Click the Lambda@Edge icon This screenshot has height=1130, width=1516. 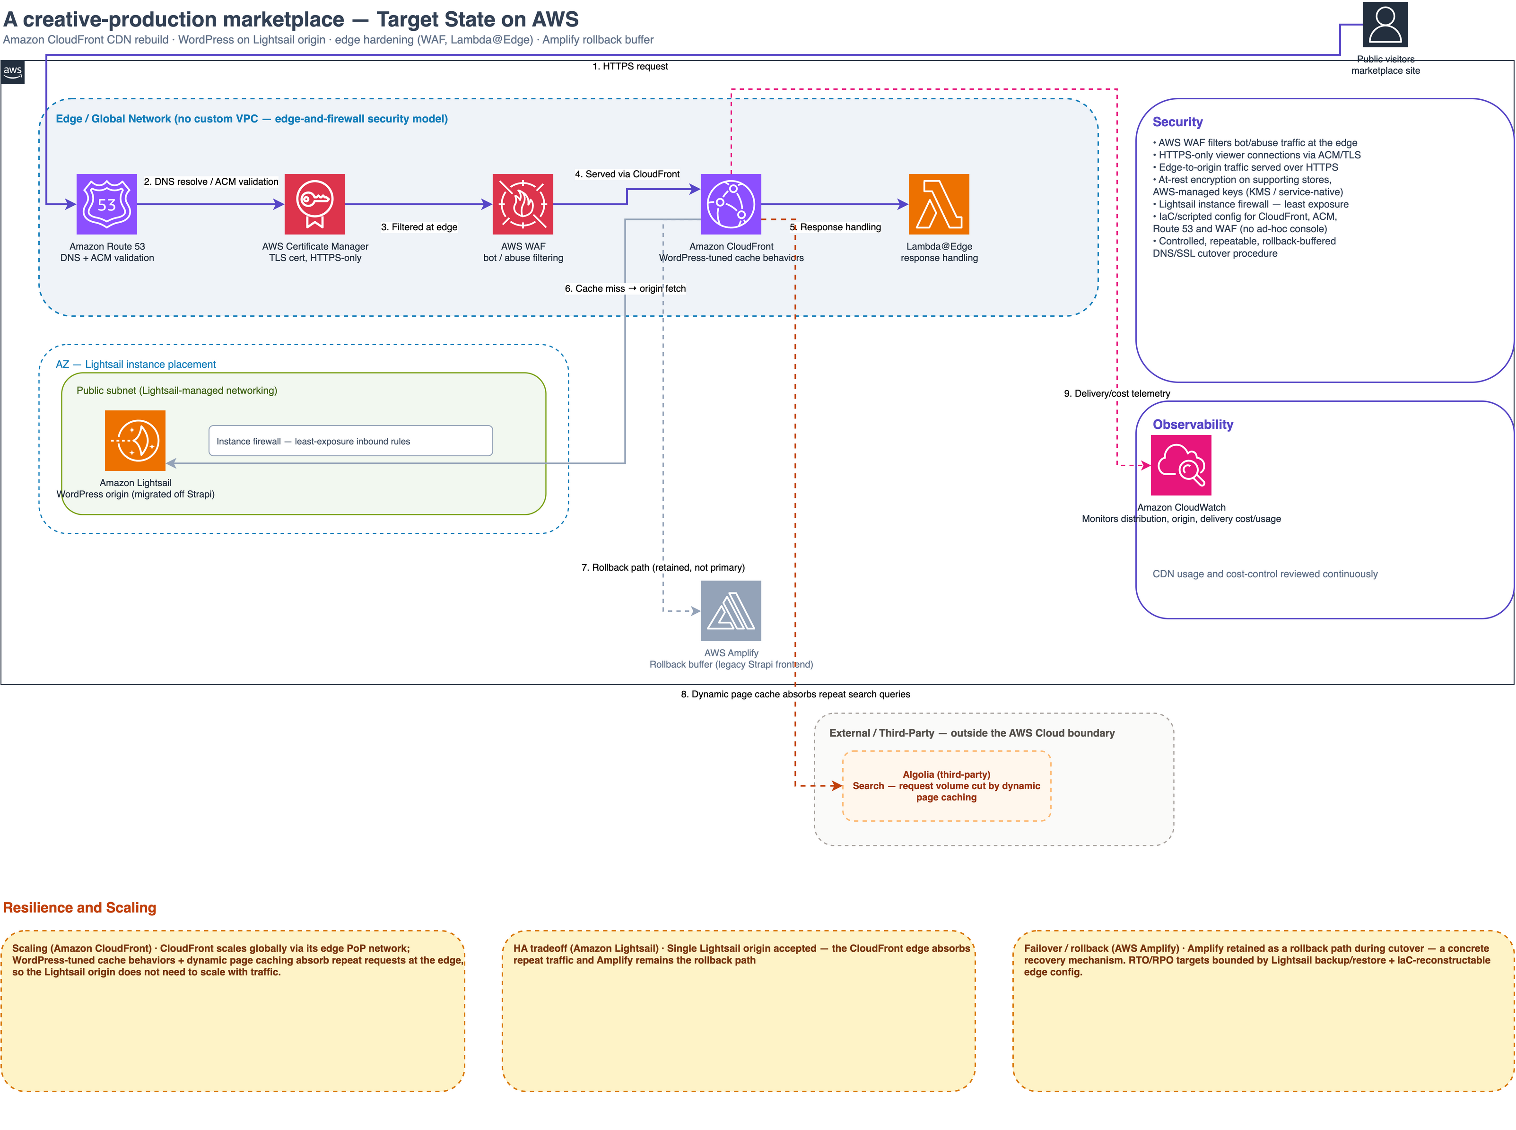pyautogui.click(x=939, y=204)
